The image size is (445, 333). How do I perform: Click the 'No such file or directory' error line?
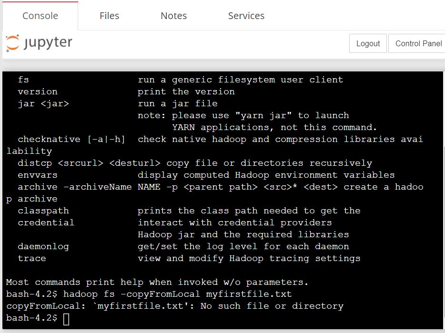point(175,306)
